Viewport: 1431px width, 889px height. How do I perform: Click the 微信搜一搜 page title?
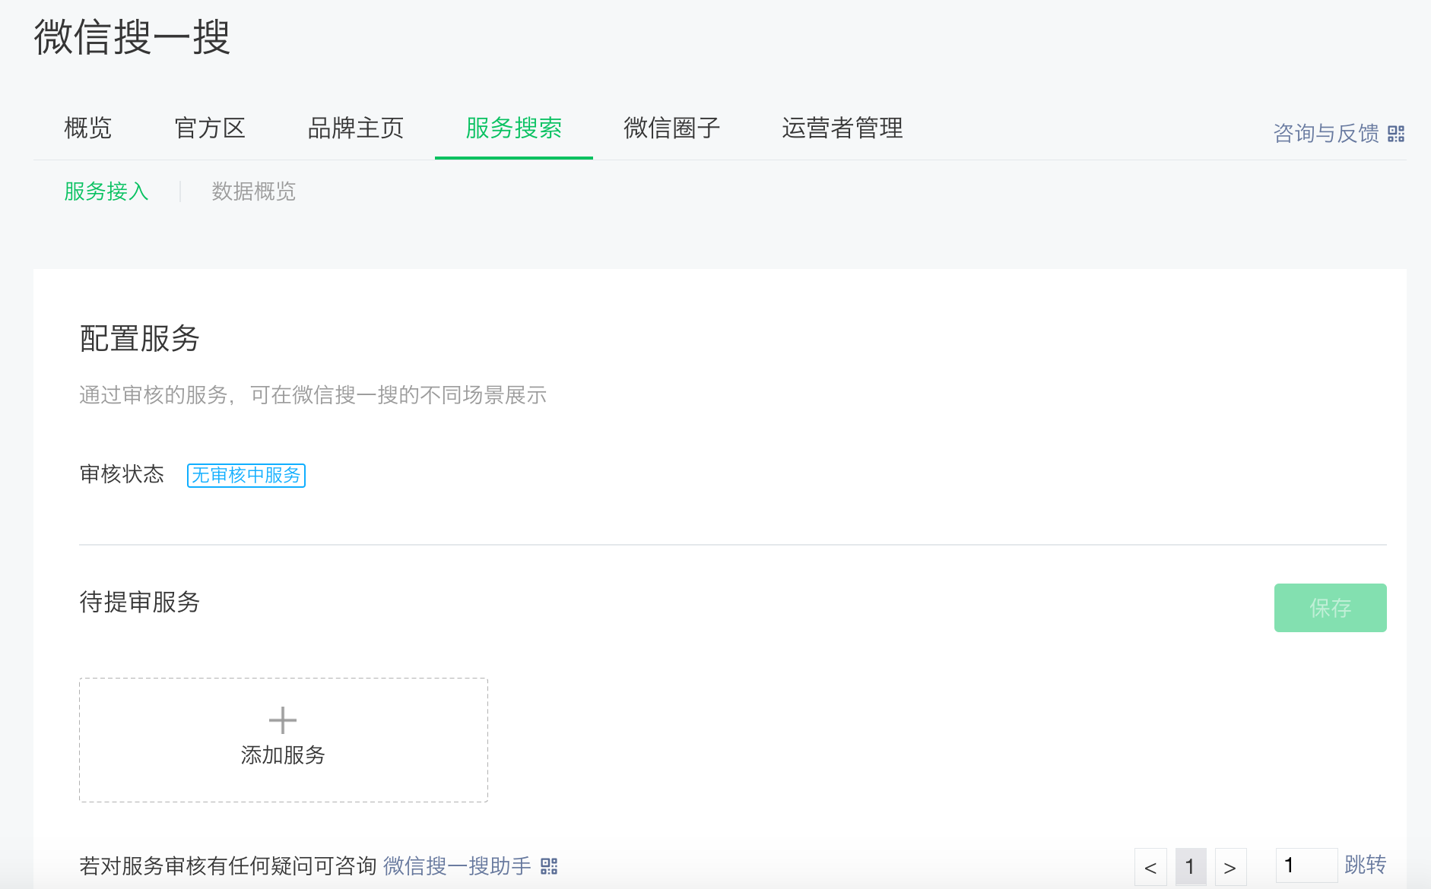(132, 37)
